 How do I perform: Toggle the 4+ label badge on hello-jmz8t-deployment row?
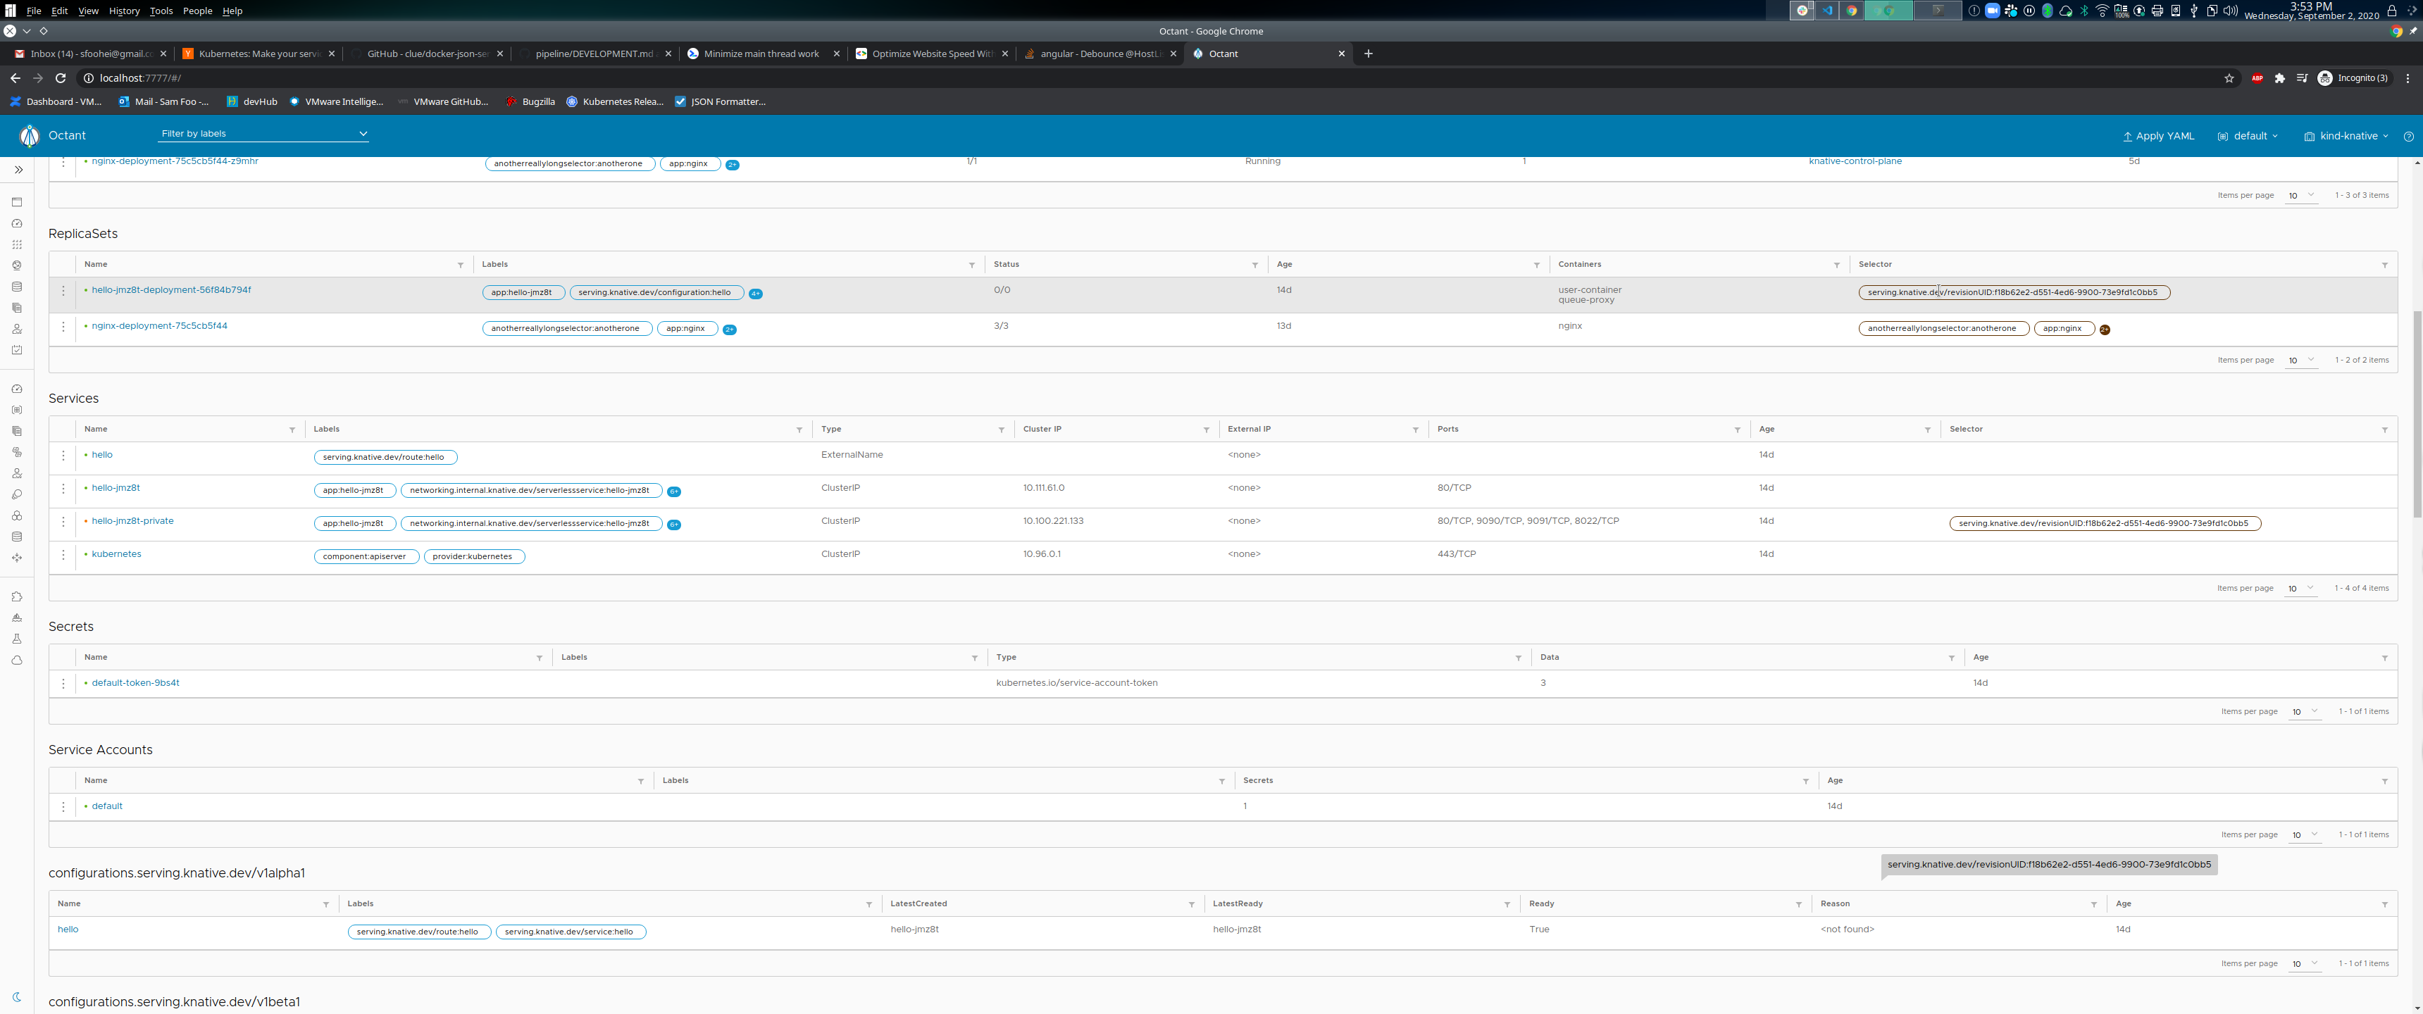point(754,292)
